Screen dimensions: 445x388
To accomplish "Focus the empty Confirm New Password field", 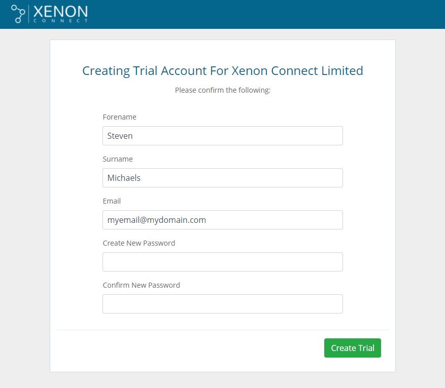I will coord(222,304).
